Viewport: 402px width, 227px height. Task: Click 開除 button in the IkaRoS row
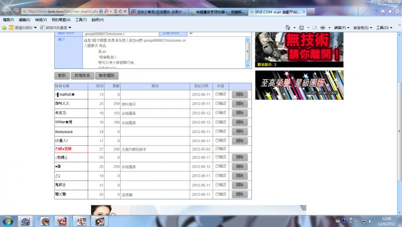click(x=240, y=94)
